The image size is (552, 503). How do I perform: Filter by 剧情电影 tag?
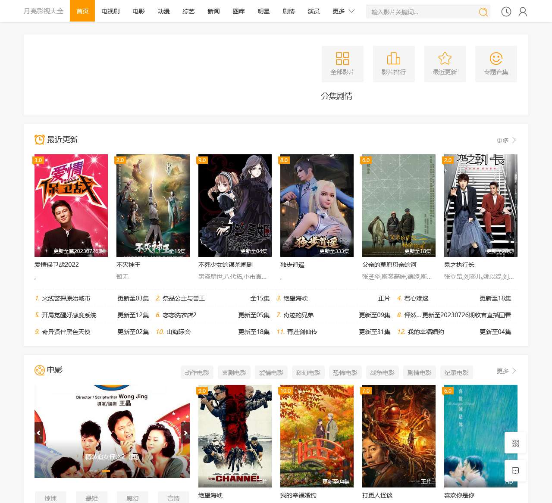tap(420, 373)
